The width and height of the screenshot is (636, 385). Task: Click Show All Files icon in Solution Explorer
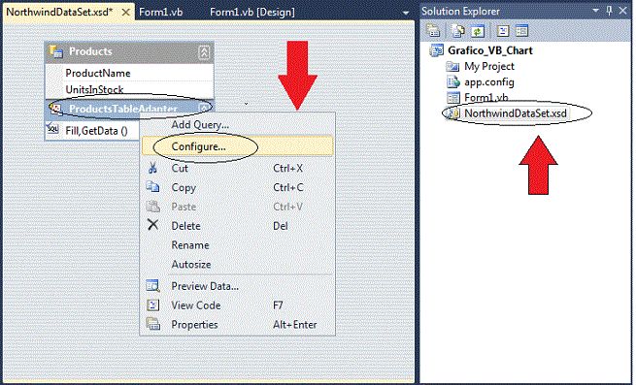pyautogui.click(x=458, y=31)
